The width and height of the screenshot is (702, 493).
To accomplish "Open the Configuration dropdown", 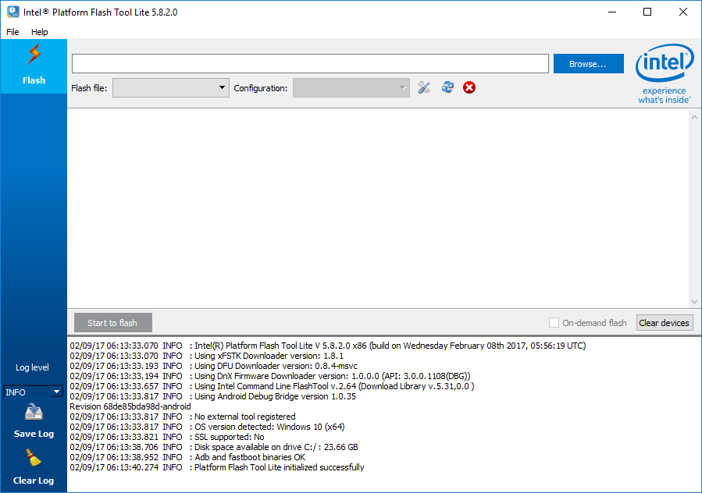I will pyautogui.click(x=401, y=87).
